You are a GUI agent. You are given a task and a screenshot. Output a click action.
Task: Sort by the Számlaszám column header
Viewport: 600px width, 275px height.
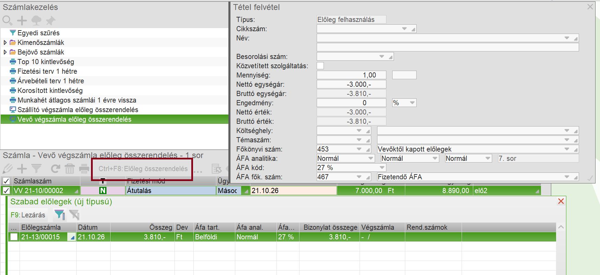click(x=46, y=181)
